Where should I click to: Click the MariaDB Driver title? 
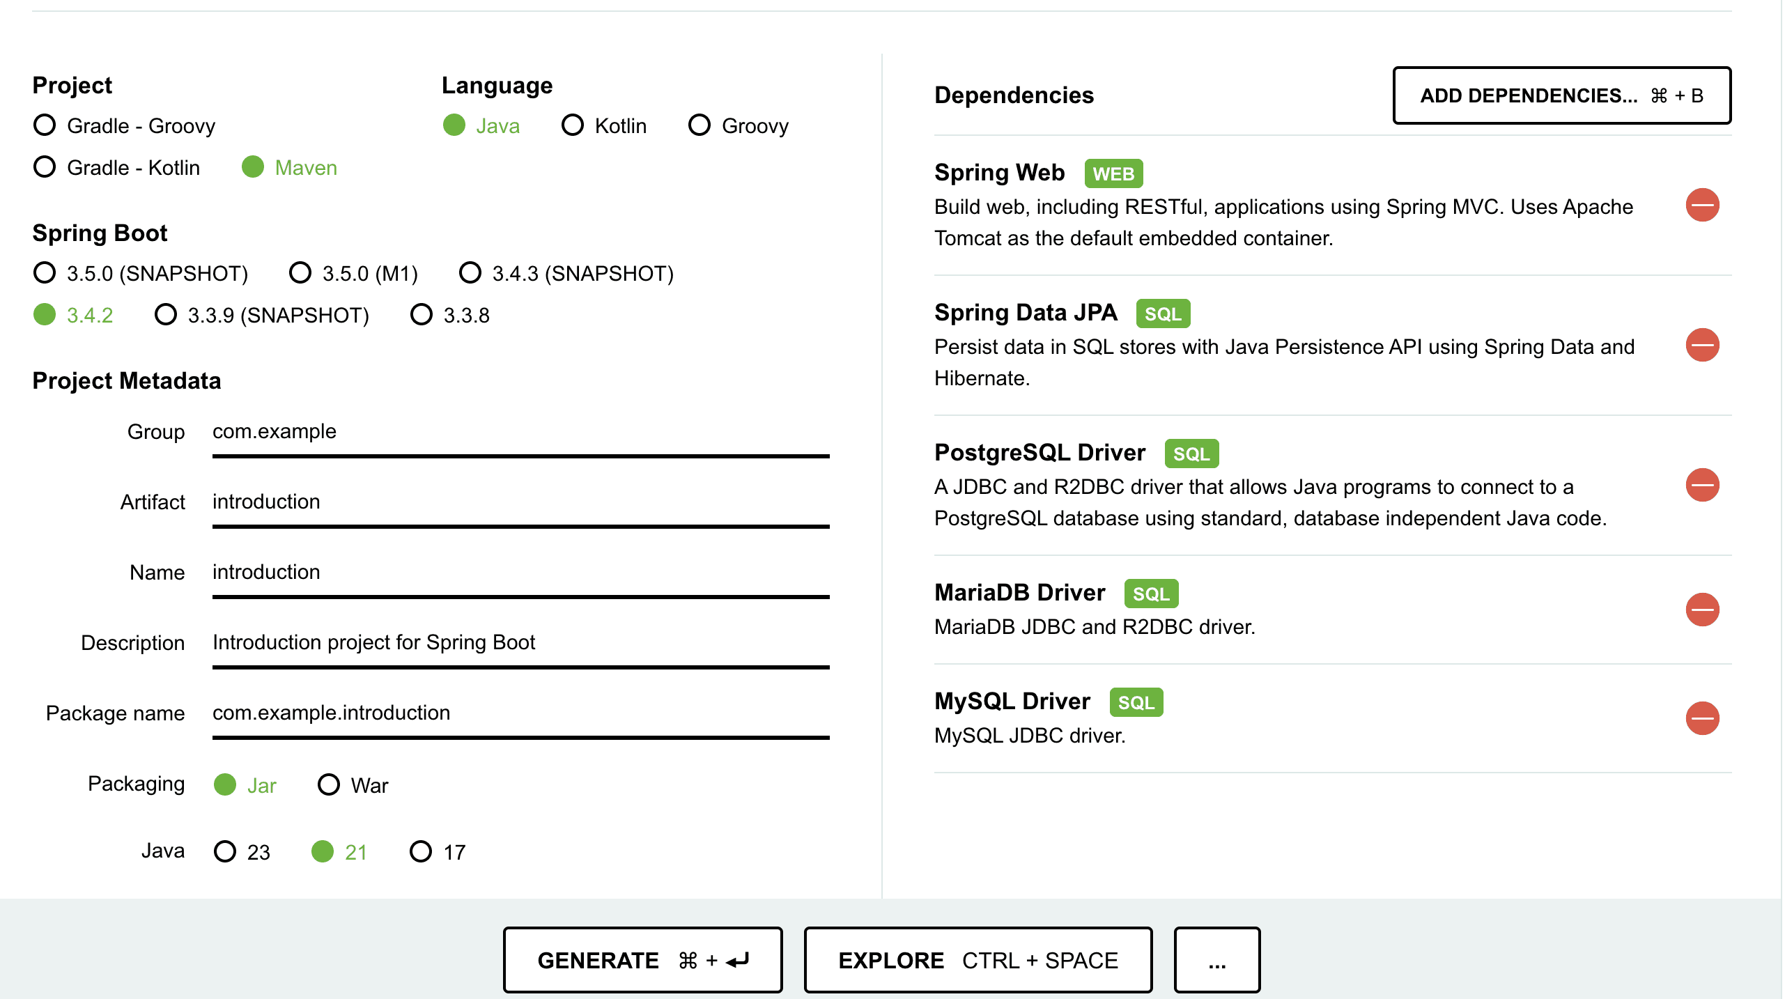(x=1019, y=592)
